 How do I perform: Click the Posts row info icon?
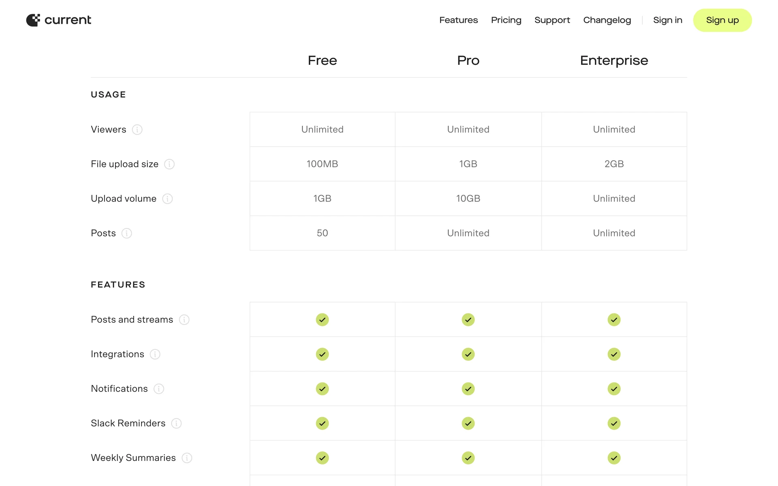pos(127,233)
